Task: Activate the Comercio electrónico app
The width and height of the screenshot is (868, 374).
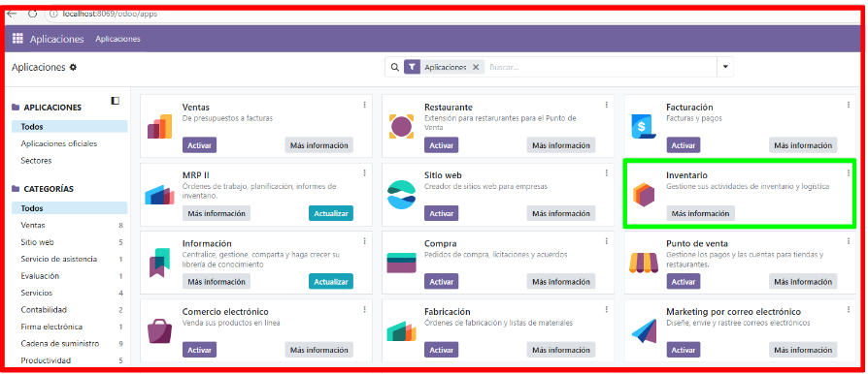Action: pos(199,350)
